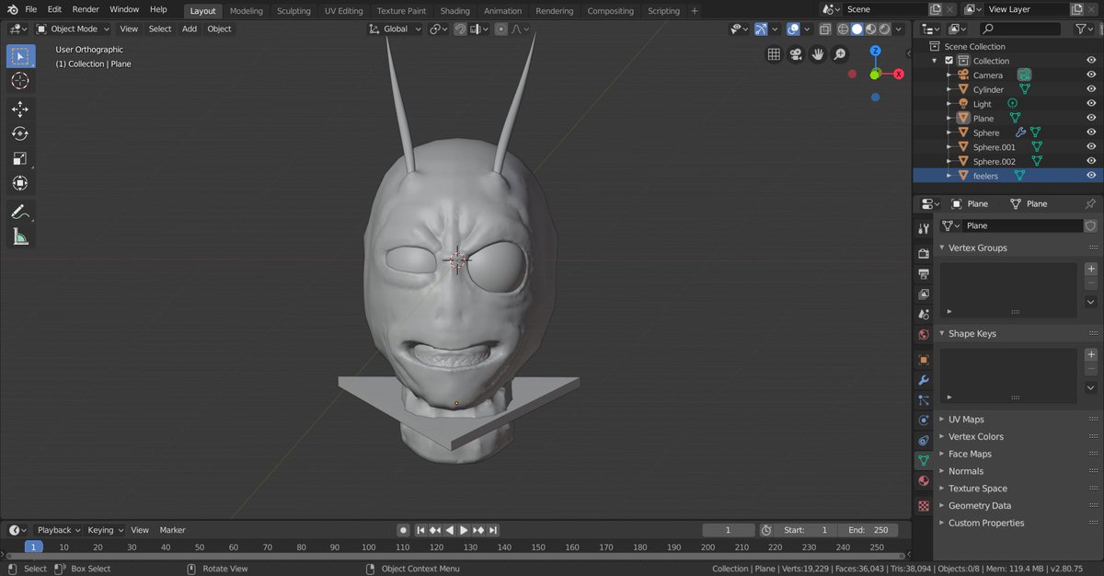The width and height of the screenshot is (1104, 576).
Task: Play animation forward in timeline
Action: click(465, 530)
